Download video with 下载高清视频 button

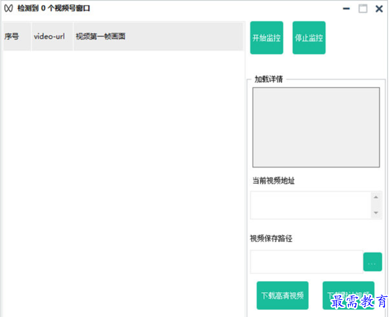[x=283, y=296]
